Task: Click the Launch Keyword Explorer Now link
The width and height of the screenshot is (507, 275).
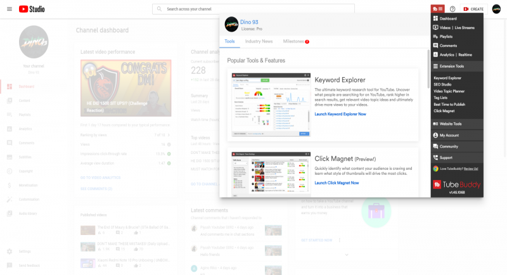Action: tap(340, 114)
